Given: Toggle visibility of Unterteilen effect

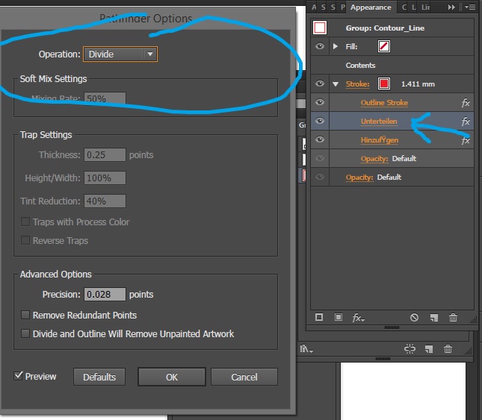Looking at the screenshot, I should [x=320, y=121].
